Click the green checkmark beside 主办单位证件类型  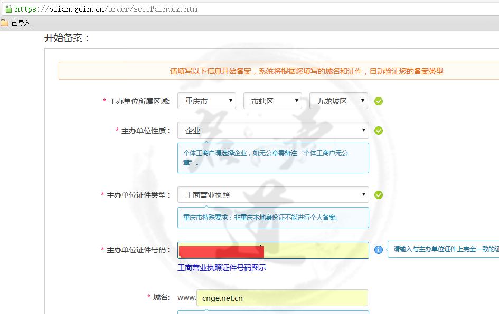[379, 194]
